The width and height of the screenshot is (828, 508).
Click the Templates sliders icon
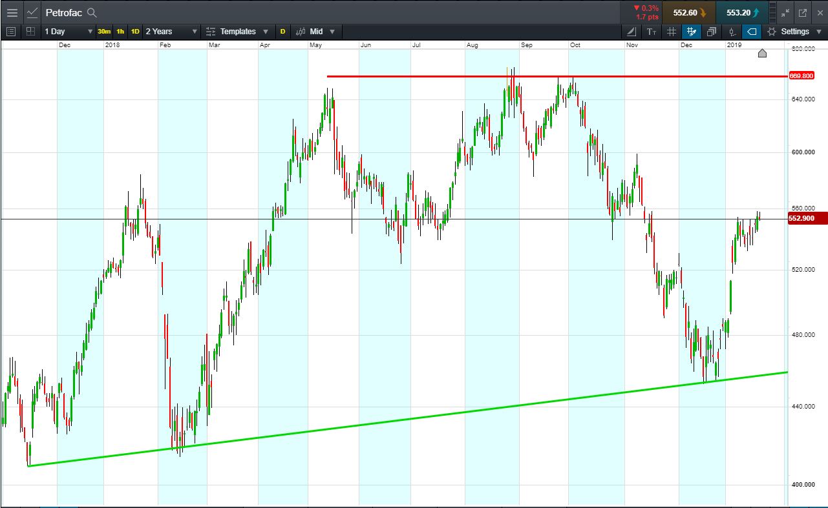point(211,31)
